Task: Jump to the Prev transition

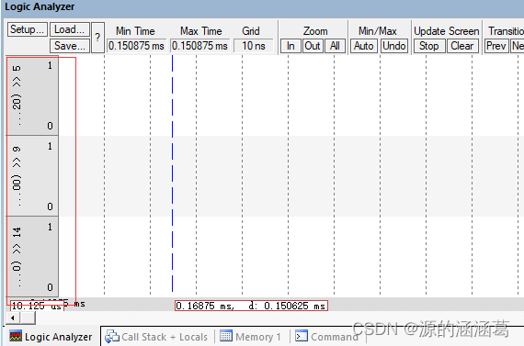Action: [x=496, y=46]
